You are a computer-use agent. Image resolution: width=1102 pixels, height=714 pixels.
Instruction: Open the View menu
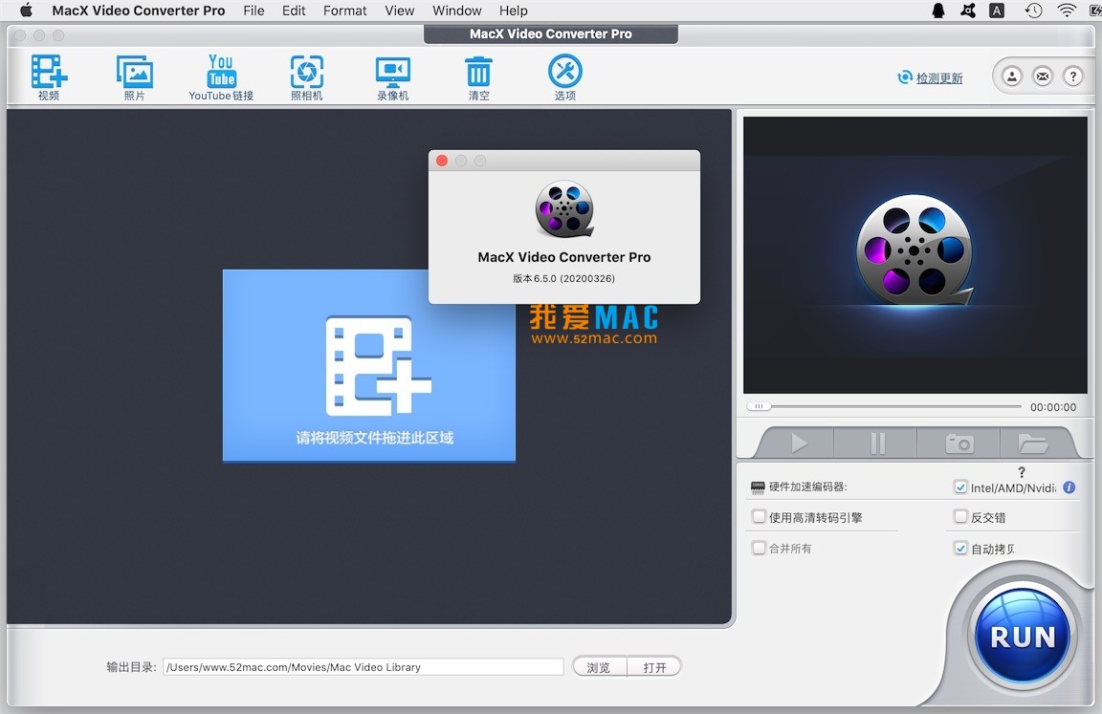click(x=399, y=11)
